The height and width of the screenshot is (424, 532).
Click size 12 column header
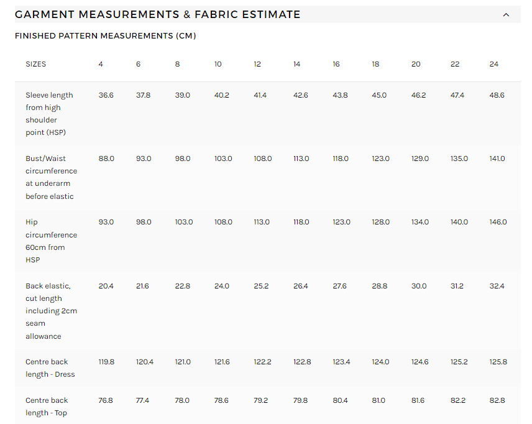(257, 64)
